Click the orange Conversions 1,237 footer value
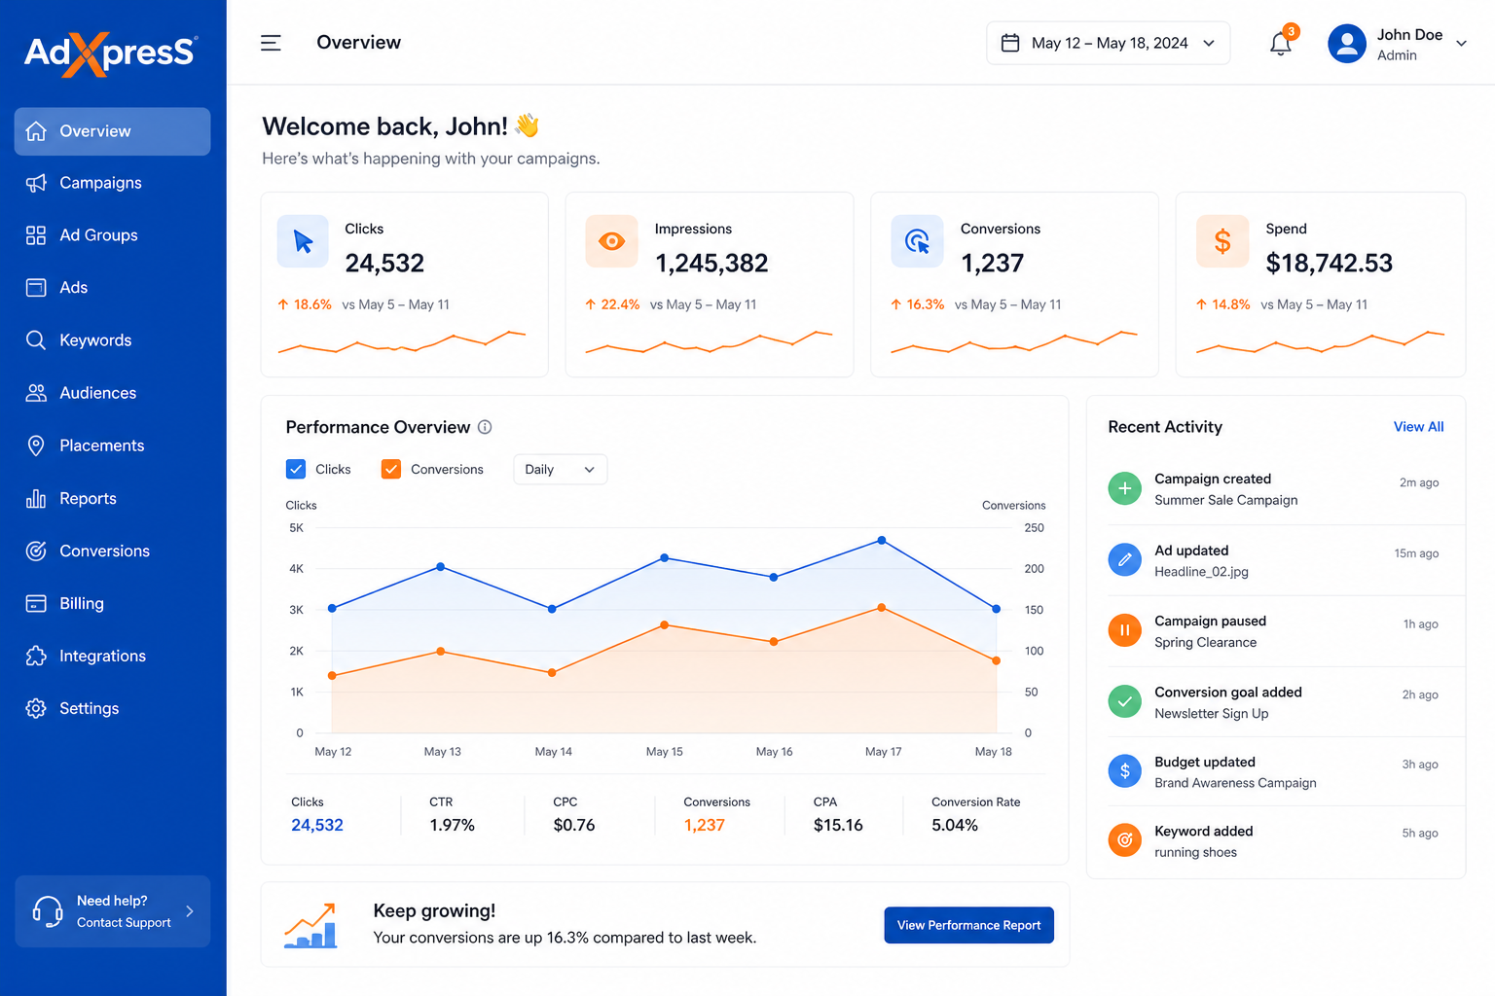The height and width of the screenshot is (996, 1495). click(x=704, y=825)
